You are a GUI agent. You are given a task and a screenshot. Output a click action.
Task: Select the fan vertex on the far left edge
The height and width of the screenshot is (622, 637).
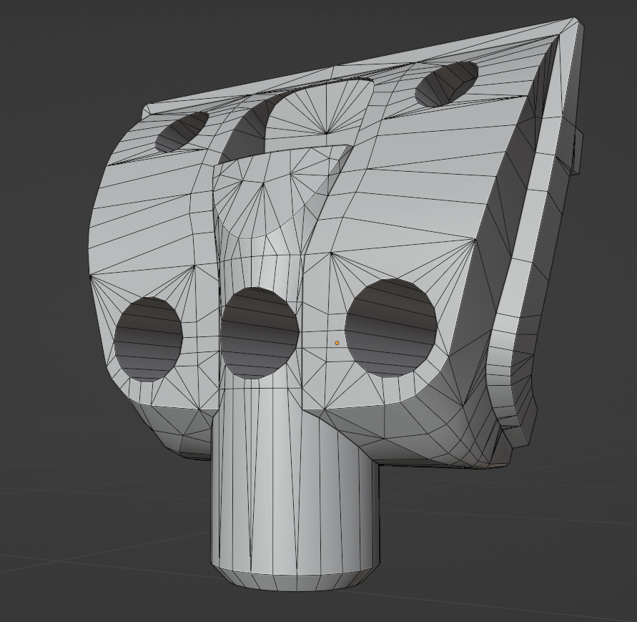pos(91,276)
